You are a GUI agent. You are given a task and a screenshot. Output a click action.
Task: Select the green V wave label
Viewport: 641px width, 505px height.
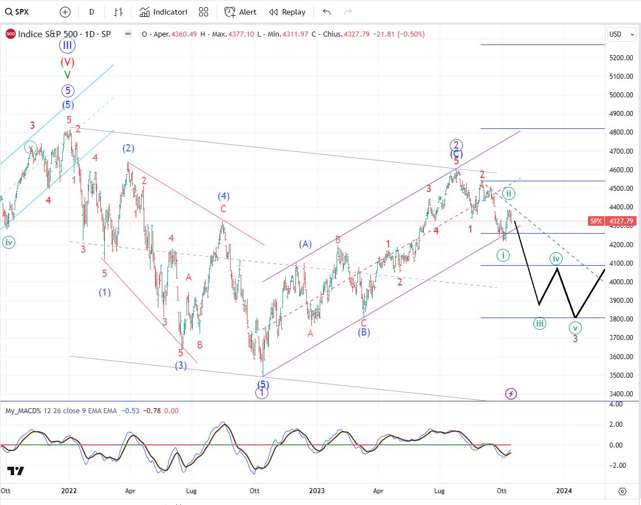coord(68,75)
